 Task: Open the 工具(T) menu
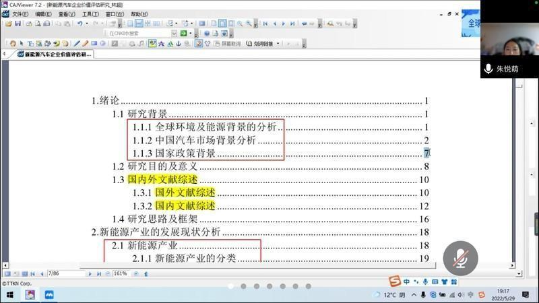(x=90, y=13)
